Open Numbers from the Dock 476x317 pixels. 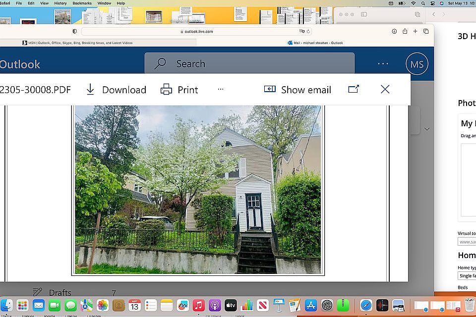247,305
